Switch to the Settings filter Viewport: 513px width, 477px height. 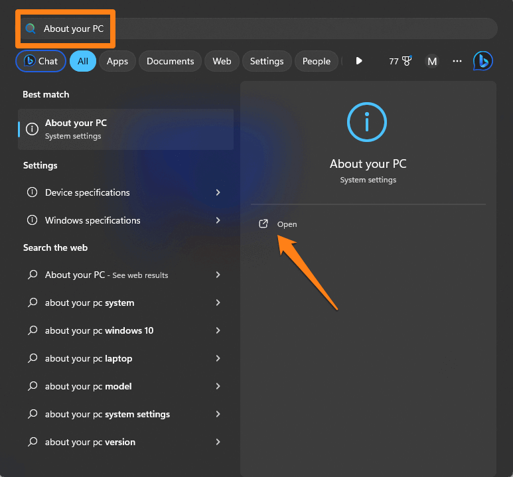[x=267, y=61]
